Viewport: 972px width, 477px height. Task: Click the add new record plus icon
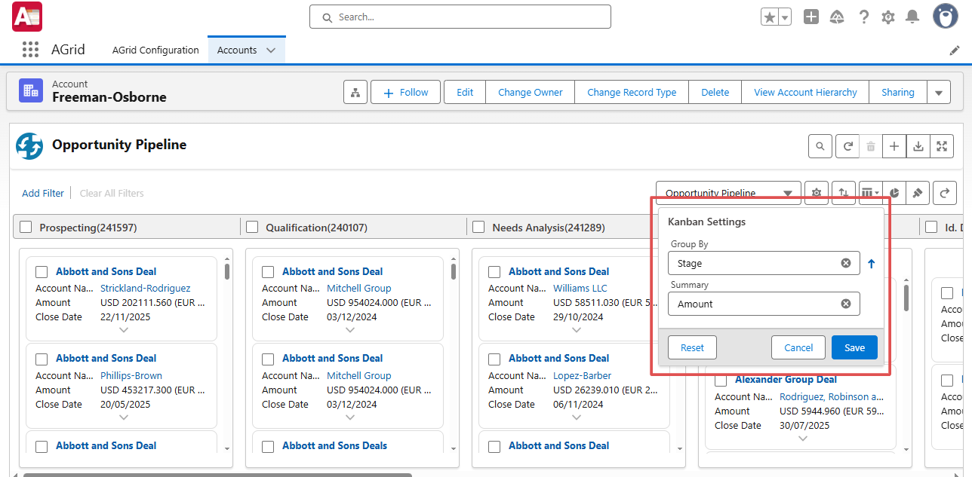click(x=894, y=146)
